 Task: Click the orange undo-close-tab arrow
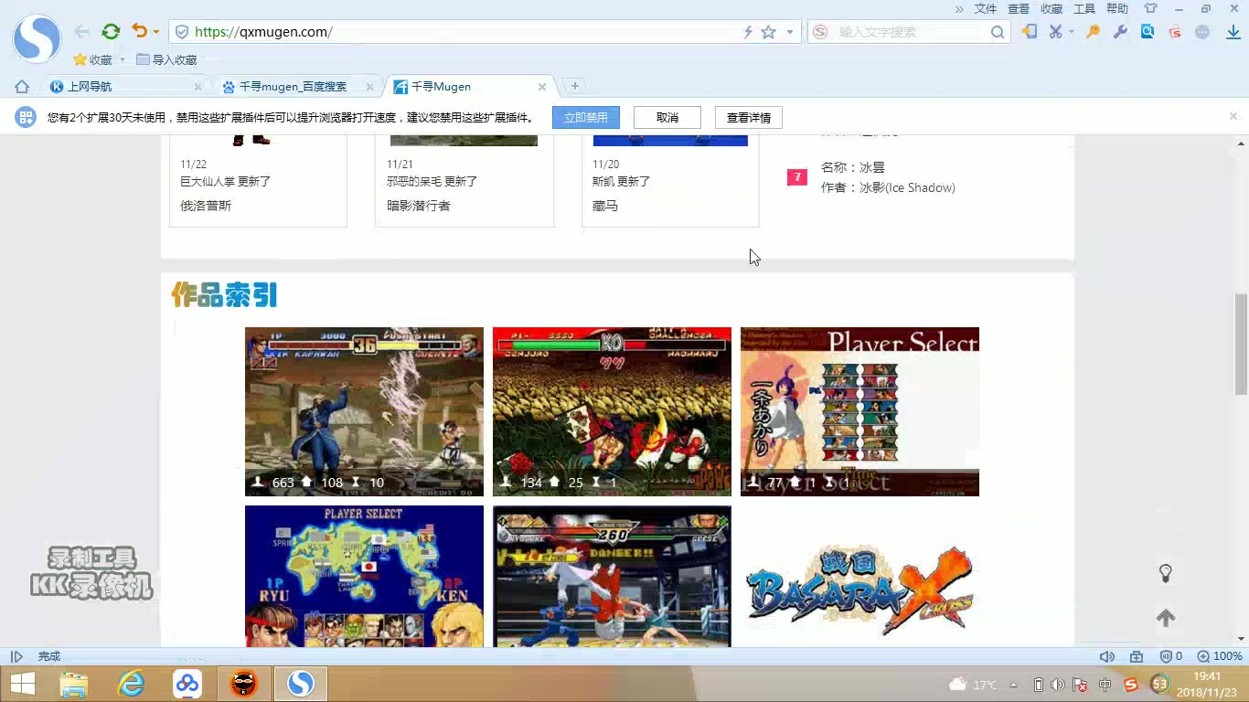pyautogui.click(x=139, y=31)
